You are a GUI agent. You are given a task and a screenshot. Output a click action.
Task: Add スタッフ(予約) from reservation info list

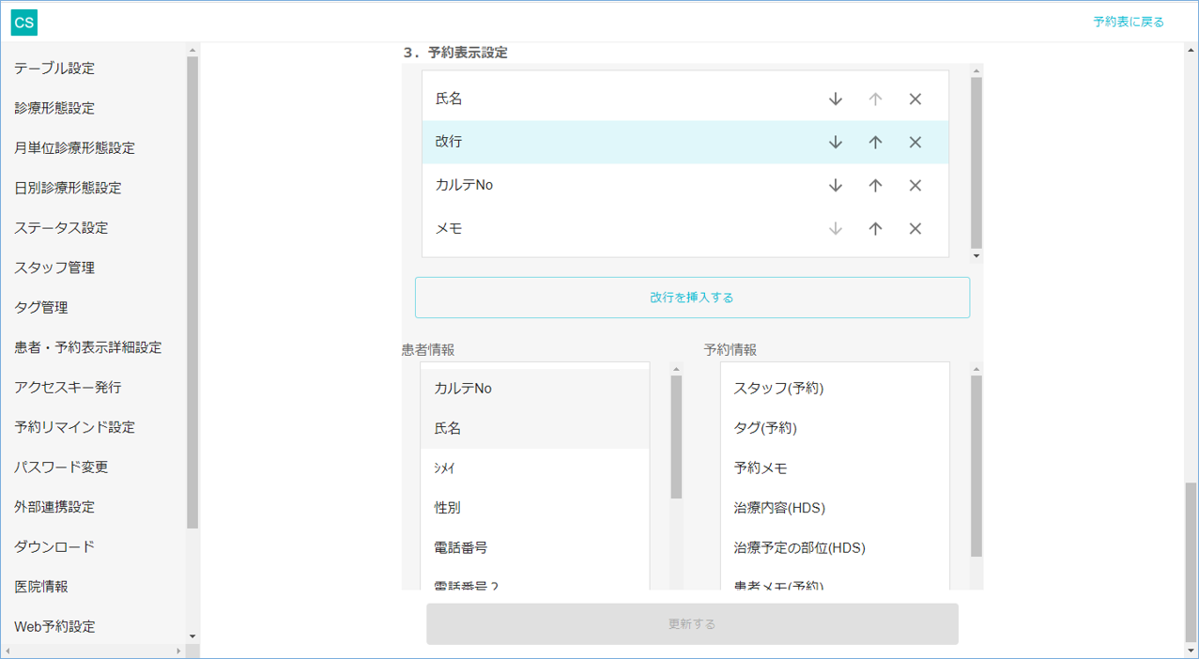pyautogui.click(x=778, y=389)
